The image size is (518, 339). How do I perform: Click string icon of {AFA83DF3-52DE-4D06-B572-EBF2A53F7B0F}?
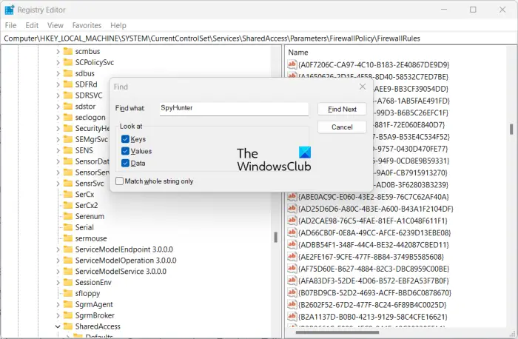[x=292, y=281]
